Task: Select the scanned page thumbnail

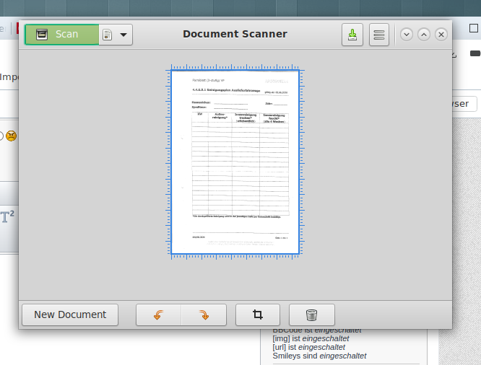Action: point(235,162)
